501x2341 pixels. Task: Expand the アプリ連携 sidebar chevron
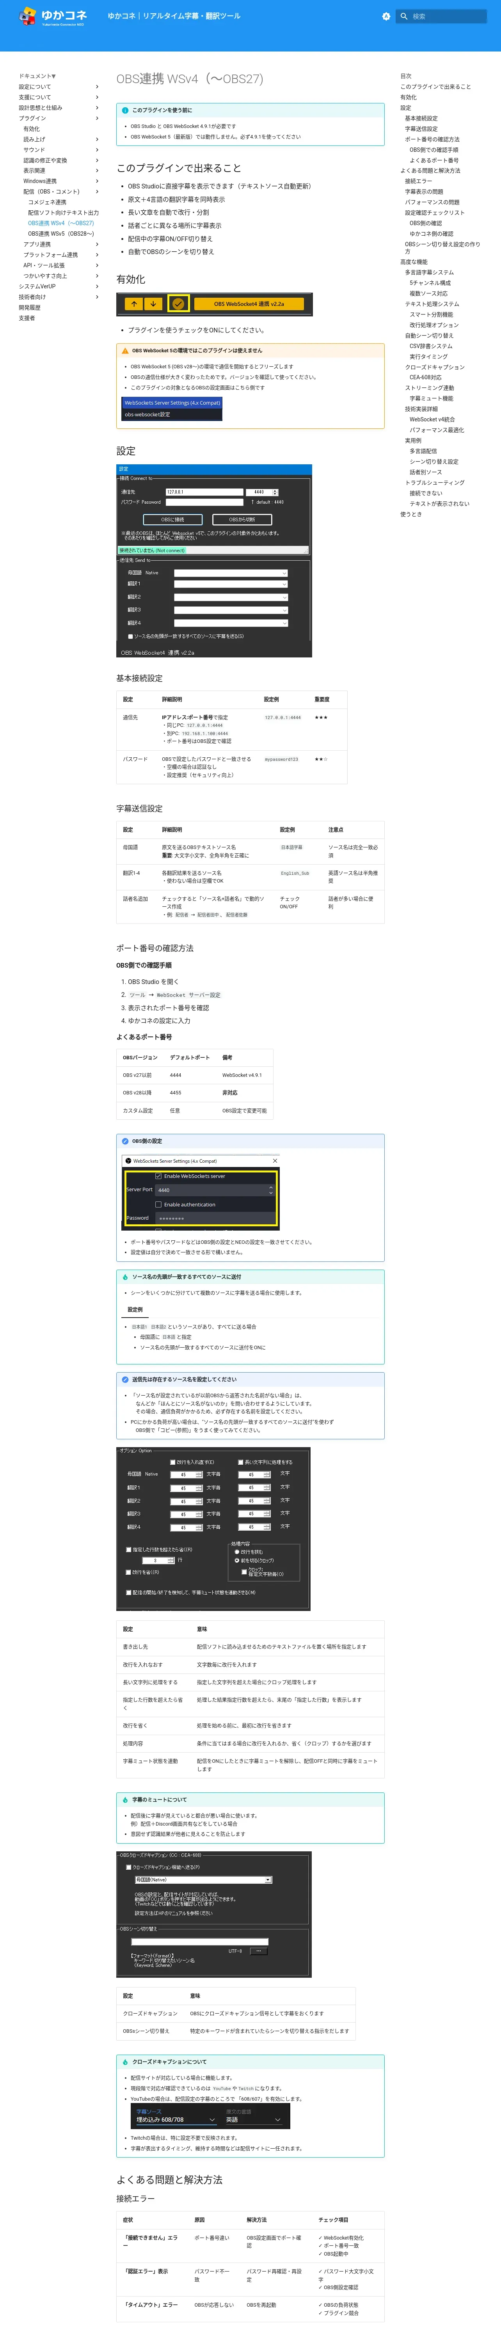click(97, 245)
